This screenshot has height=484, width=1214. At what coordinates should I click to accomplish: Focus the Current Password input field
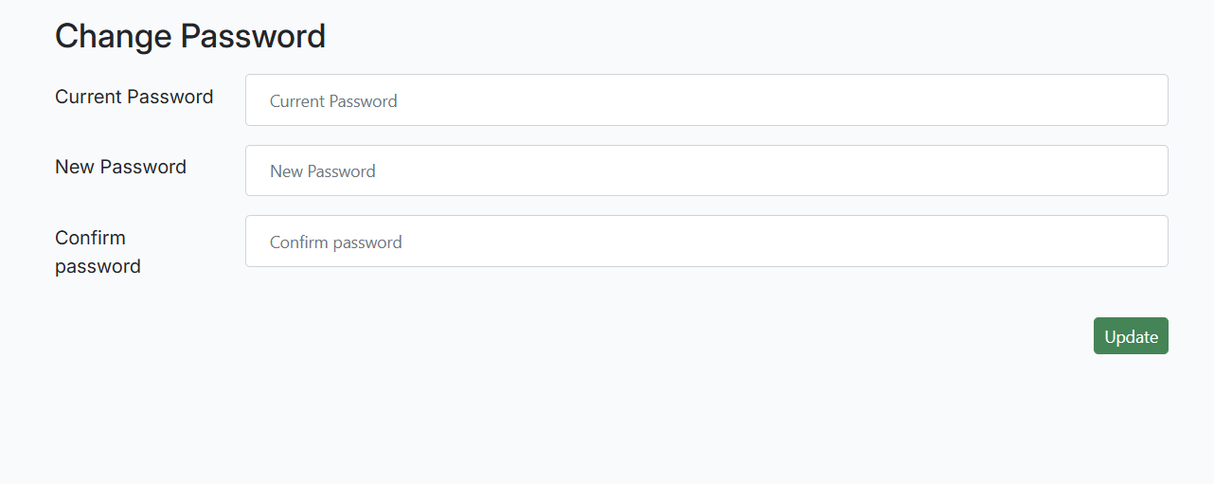(706, 100)
